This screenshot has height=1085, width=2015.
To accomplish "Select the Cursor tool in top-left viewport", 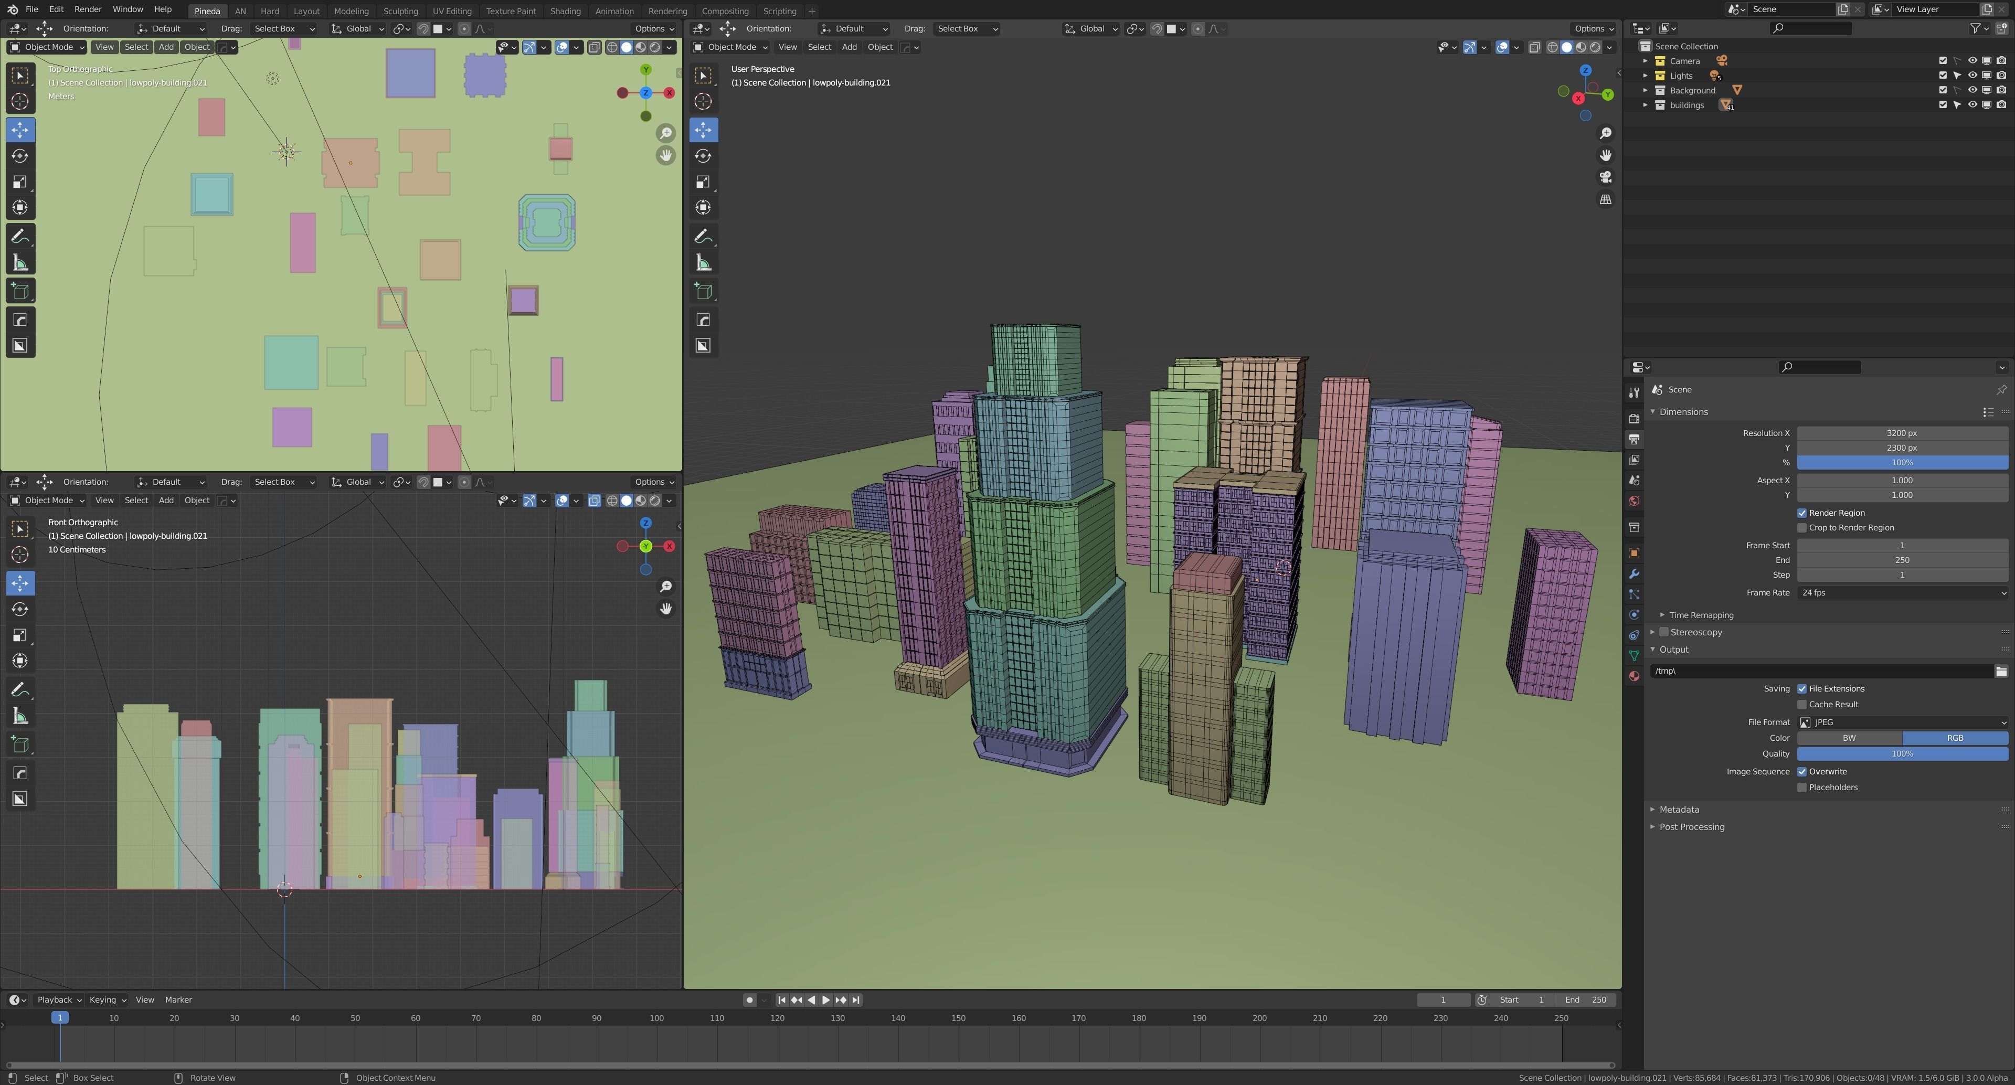I will coord(20,101).
